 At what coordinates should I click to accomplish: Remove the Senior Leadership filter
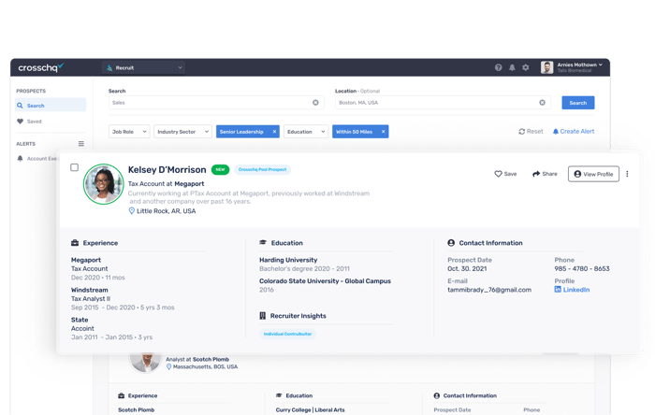tap(274, 132)
